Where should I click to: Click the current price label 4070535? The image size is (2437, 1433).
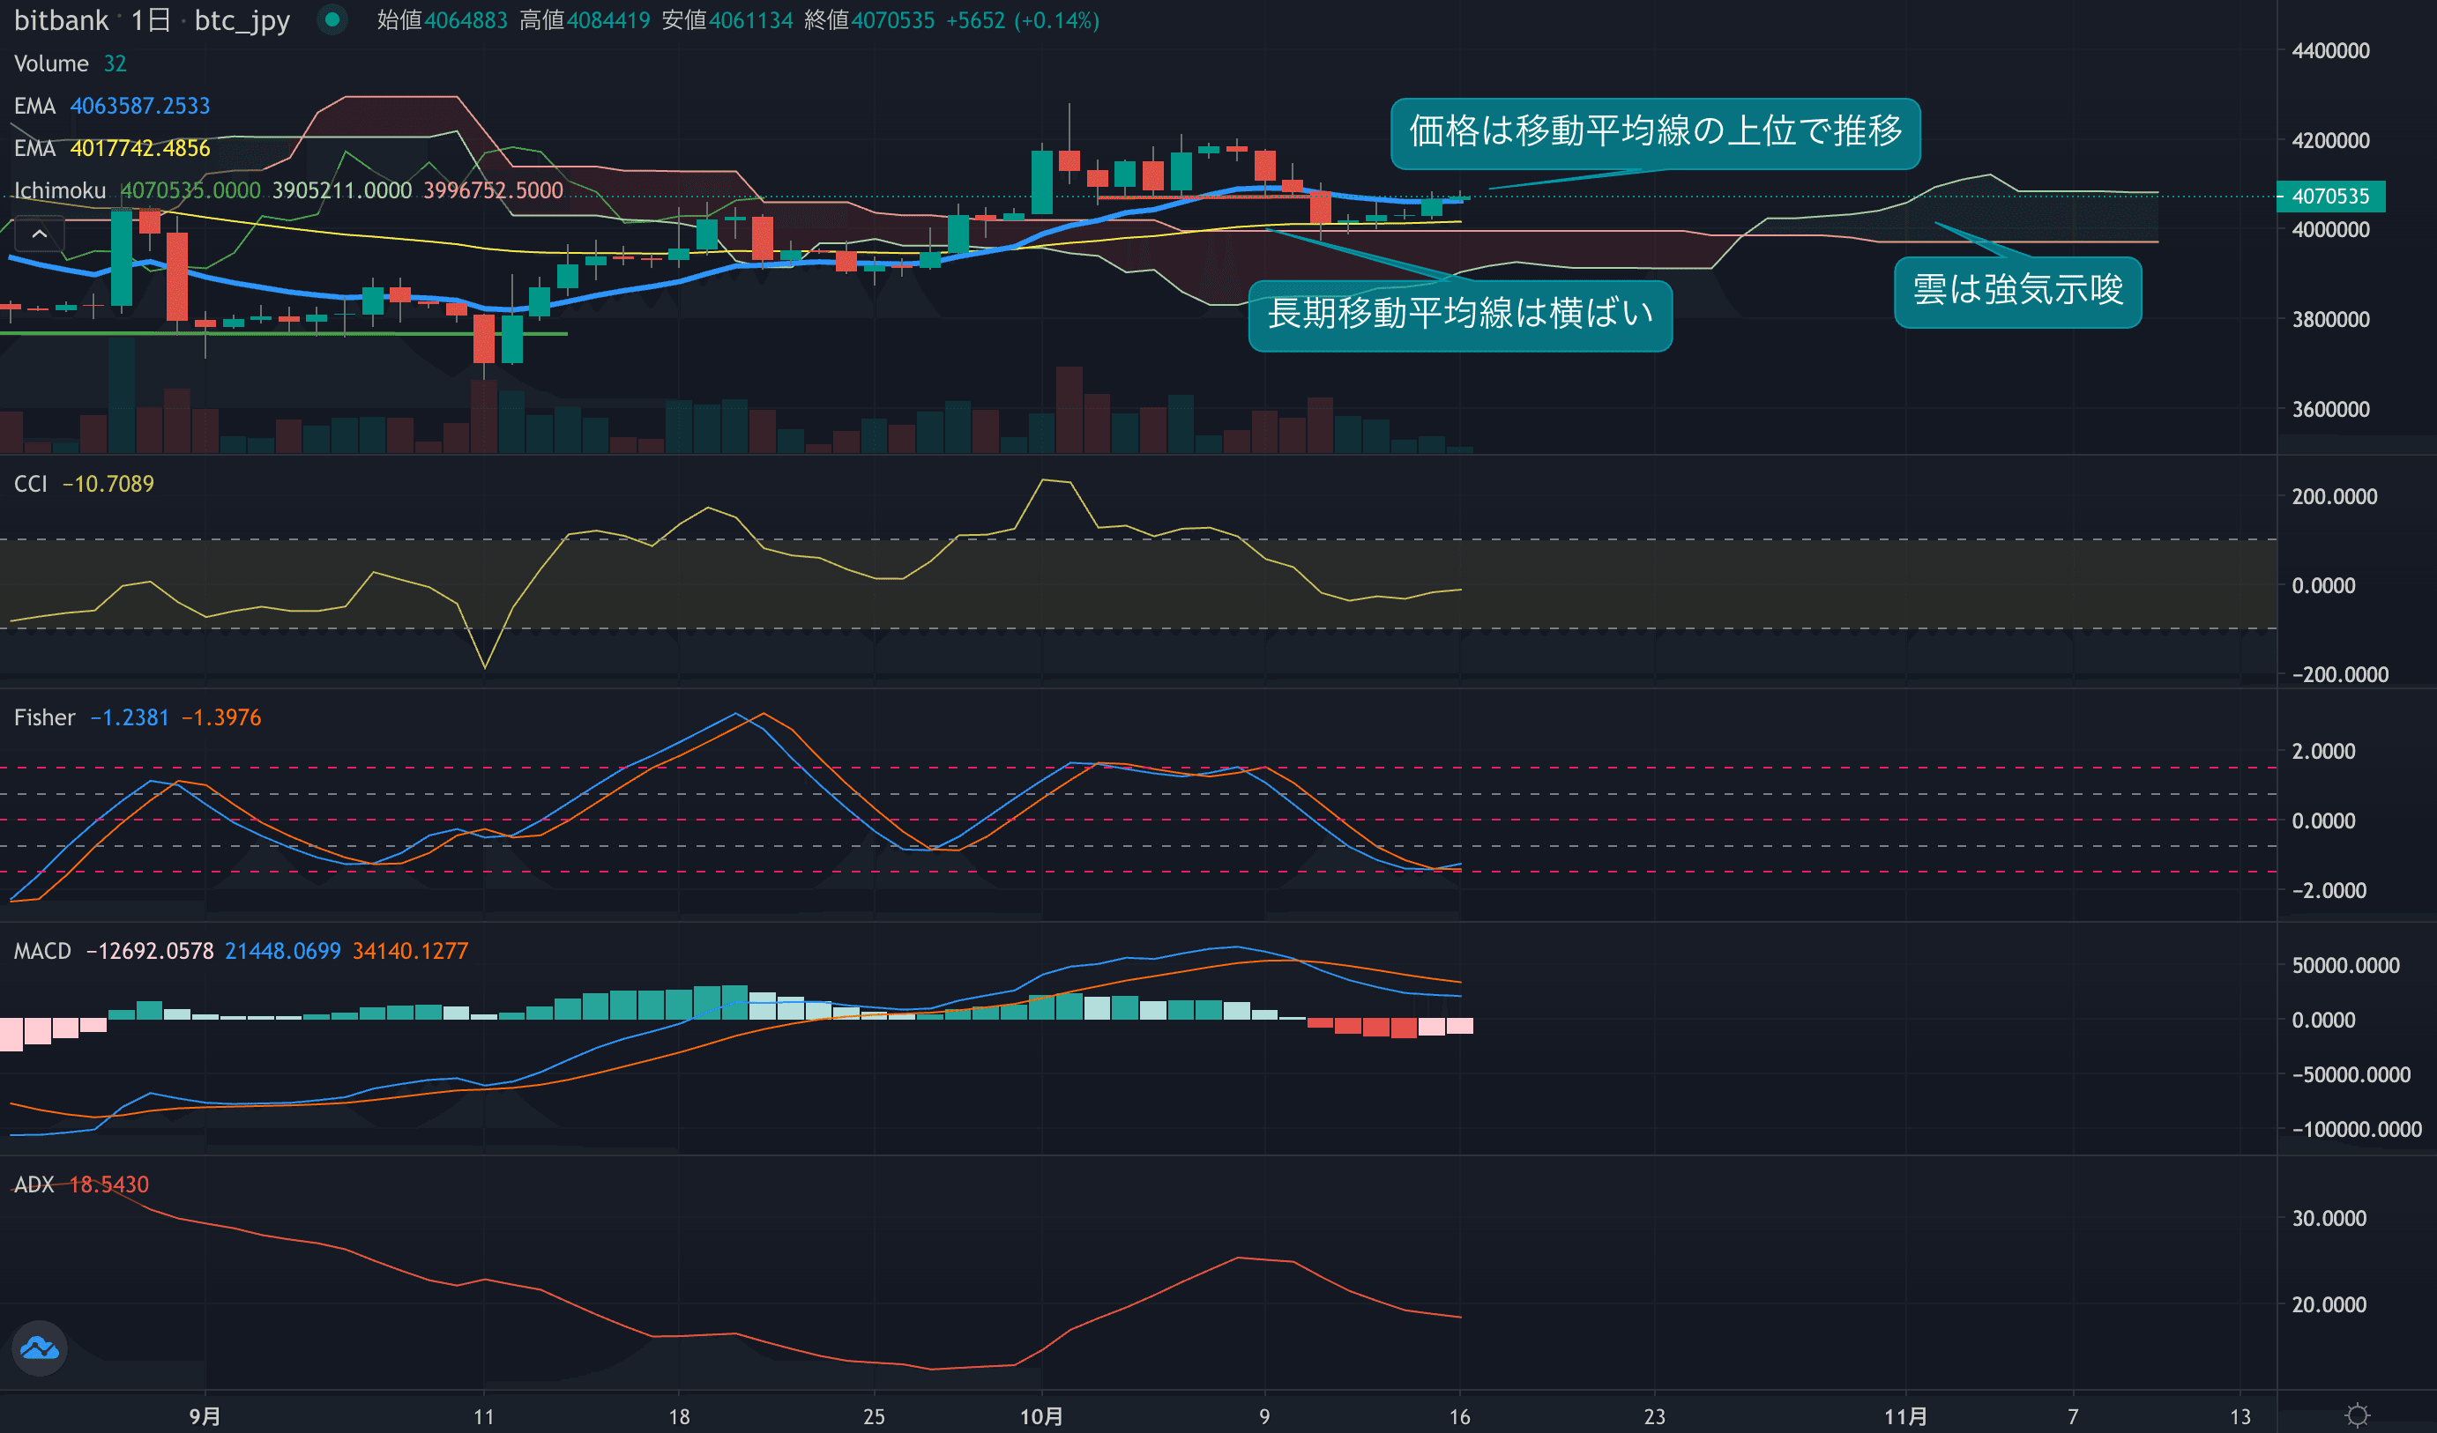click(2329, 197)
